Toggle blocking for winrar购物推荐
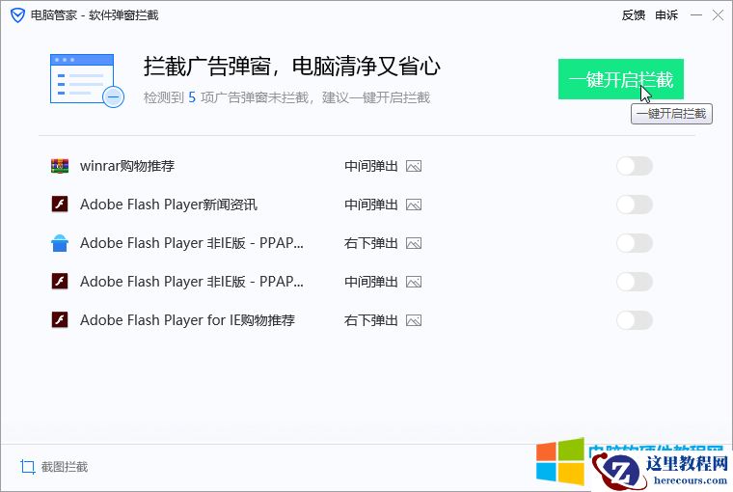Viewport: 733px width, 492px height. click(x=634, y=166)
